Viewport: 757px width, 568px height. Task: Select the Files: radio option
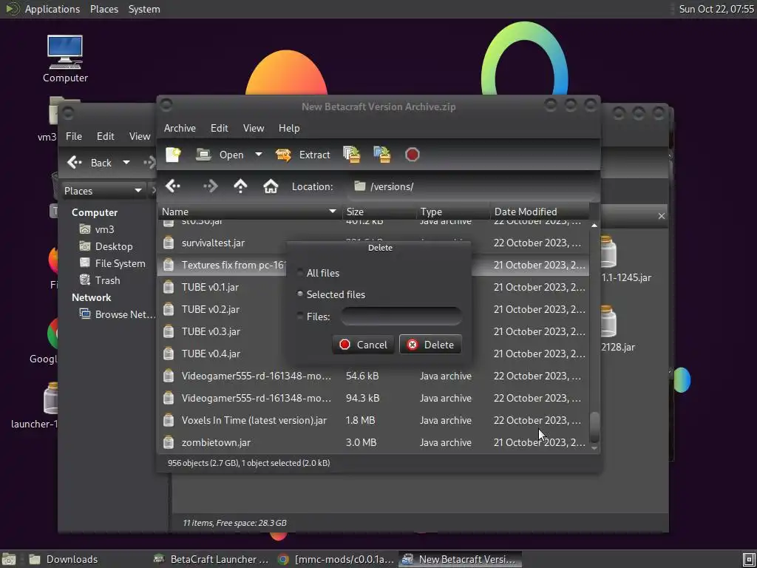click(x=313, y=317)
